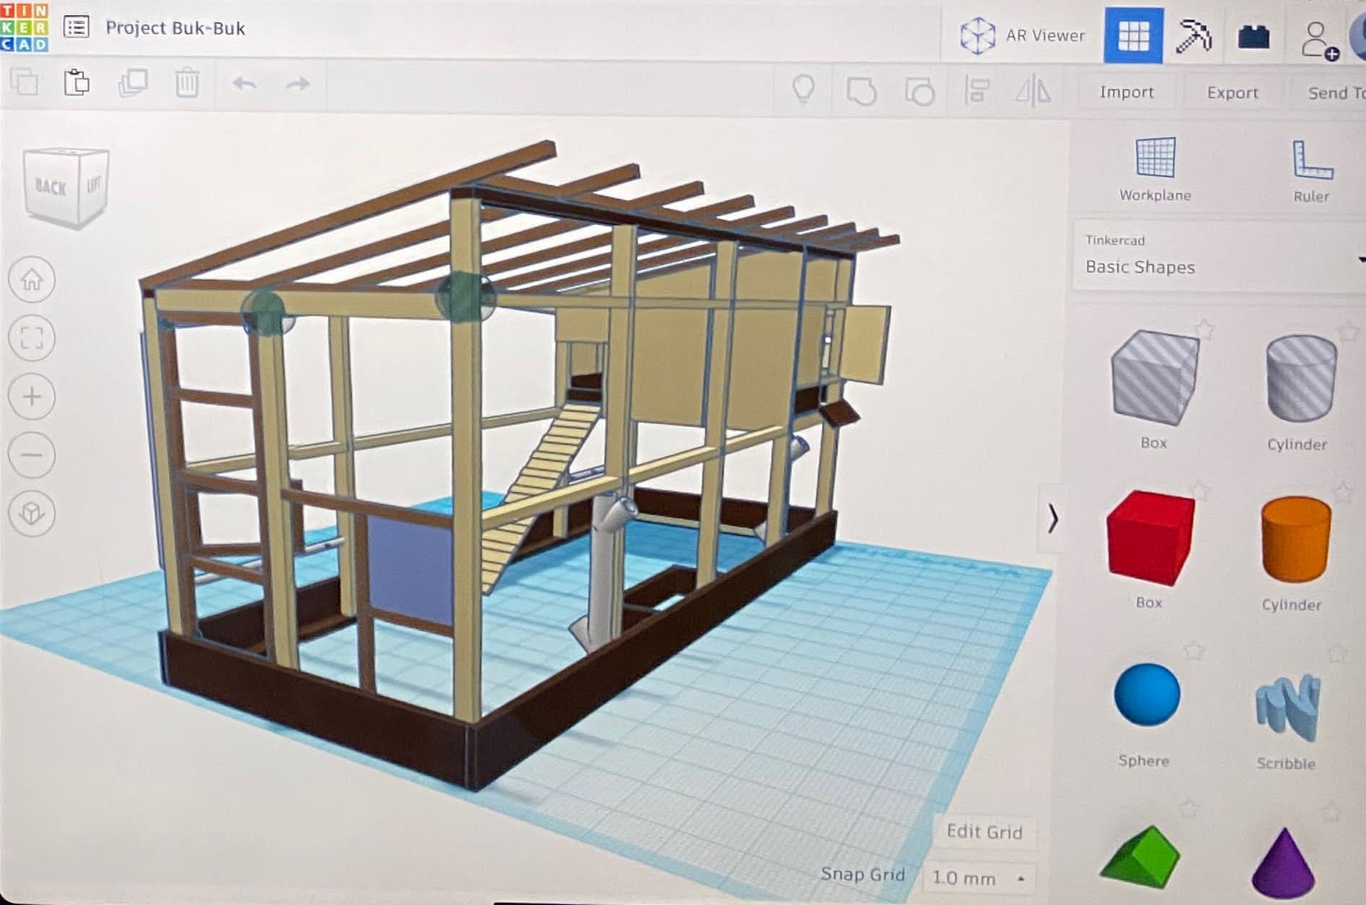Image resolution: width=1366 pixels, height=905 pixels.
Task: Pick the purple Cone shape
Action: point(1284,865)
